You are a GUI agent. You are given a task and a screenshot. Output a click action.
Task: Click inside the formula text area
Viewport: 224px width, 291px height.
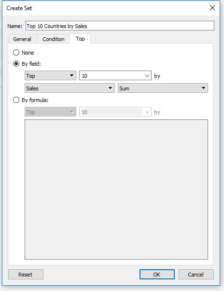116,189
